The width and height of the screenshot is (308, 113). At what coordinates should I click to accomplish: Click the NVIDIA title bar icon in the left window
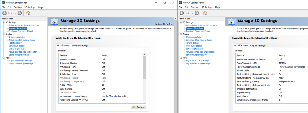[3, 3]
